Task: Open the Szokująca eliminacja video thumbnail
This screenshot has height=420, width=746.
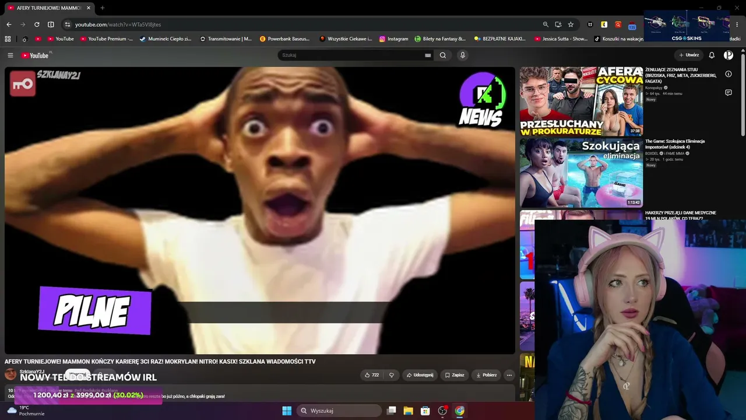Action: point(581,173)
